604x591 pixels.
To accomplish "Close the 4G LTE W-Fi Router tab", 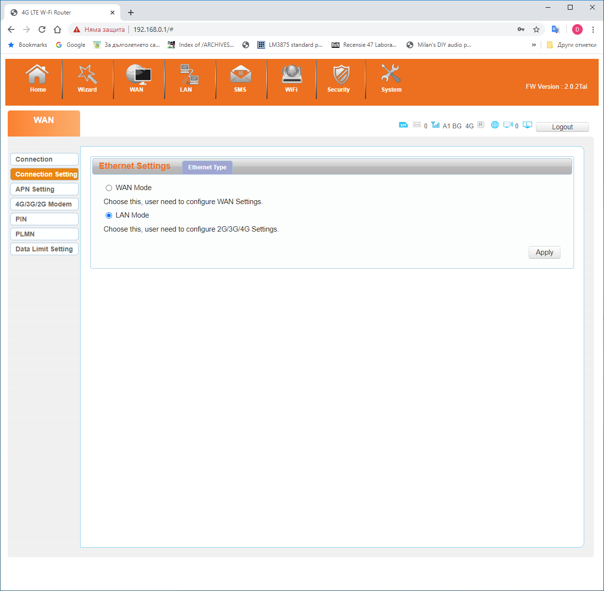I will (x=112, y=13).
